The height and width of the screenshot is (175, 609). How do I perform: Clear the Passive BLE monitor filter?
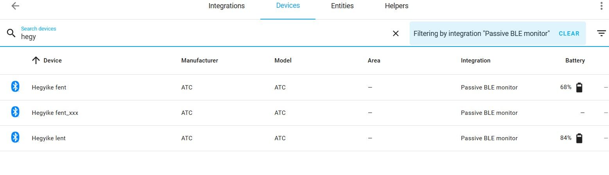[569, 34]
